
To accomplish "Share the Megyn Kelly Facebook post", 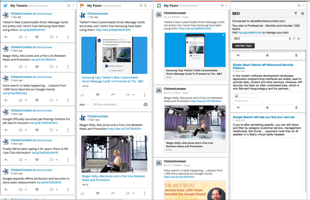I will (x=113, y=193).
